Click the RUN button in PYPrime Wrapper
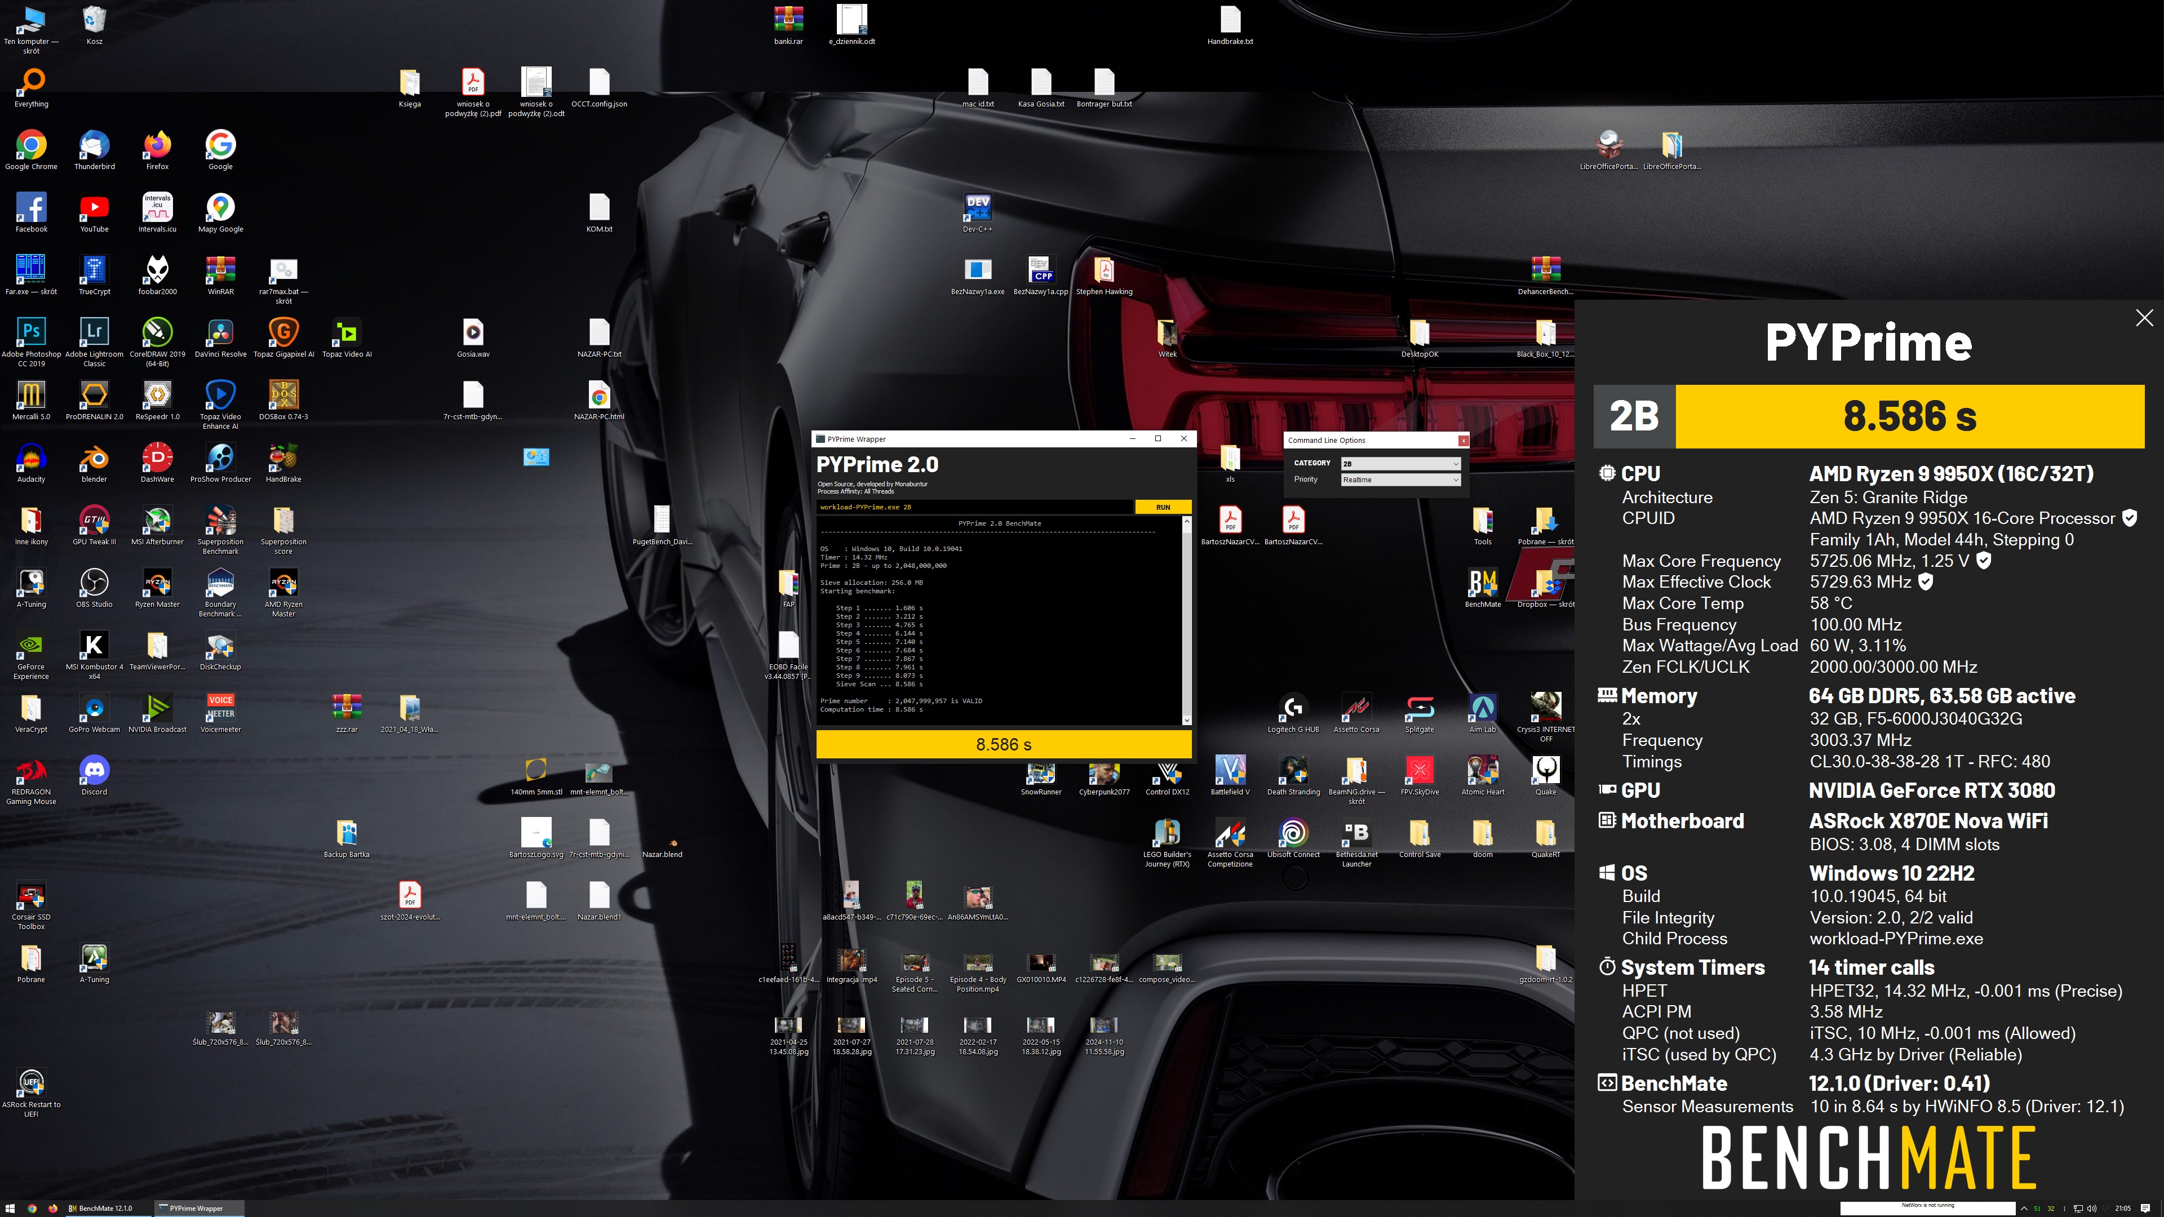 1163,507
